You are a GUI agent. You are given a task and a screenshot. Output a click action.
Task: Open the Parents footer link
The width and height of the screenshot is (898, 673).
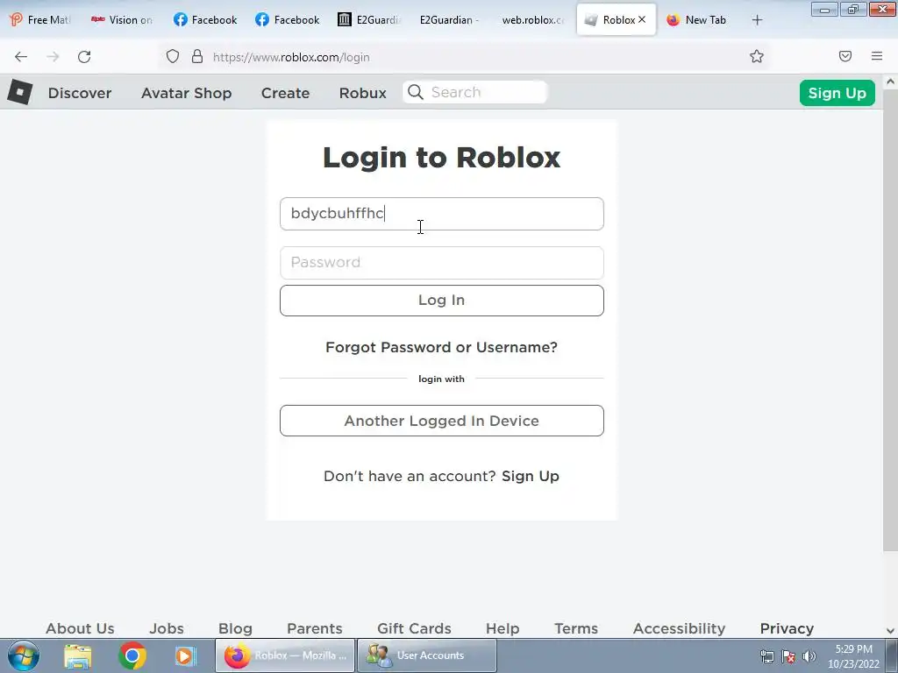coord(315,628)
